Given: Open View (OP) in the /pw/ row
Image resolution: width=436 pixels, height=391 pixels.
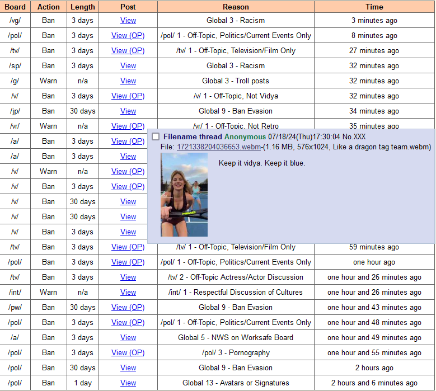Looking at the screenshot, I should 128,307.
